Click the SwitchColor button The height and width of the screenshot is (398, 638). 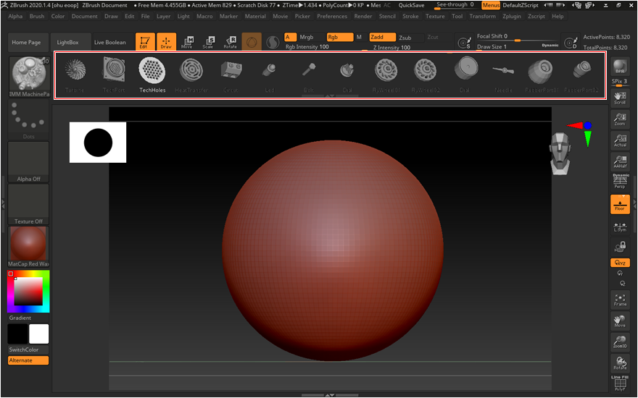(28, 350)
